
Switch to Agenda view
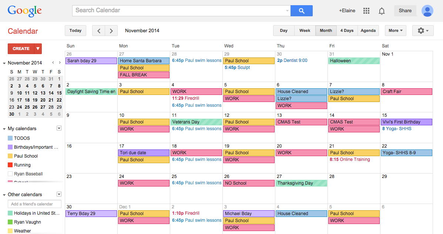(x=368, y=30)
